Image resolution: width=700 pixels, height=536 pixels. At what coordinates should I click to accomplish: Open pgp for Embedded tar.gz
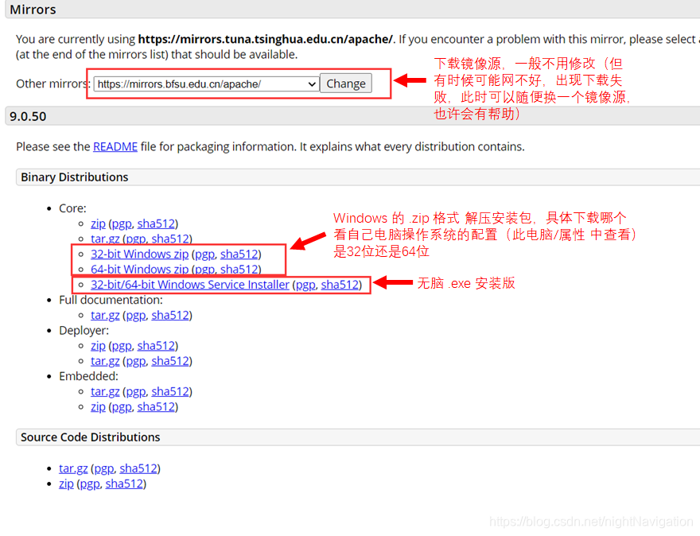136,391
